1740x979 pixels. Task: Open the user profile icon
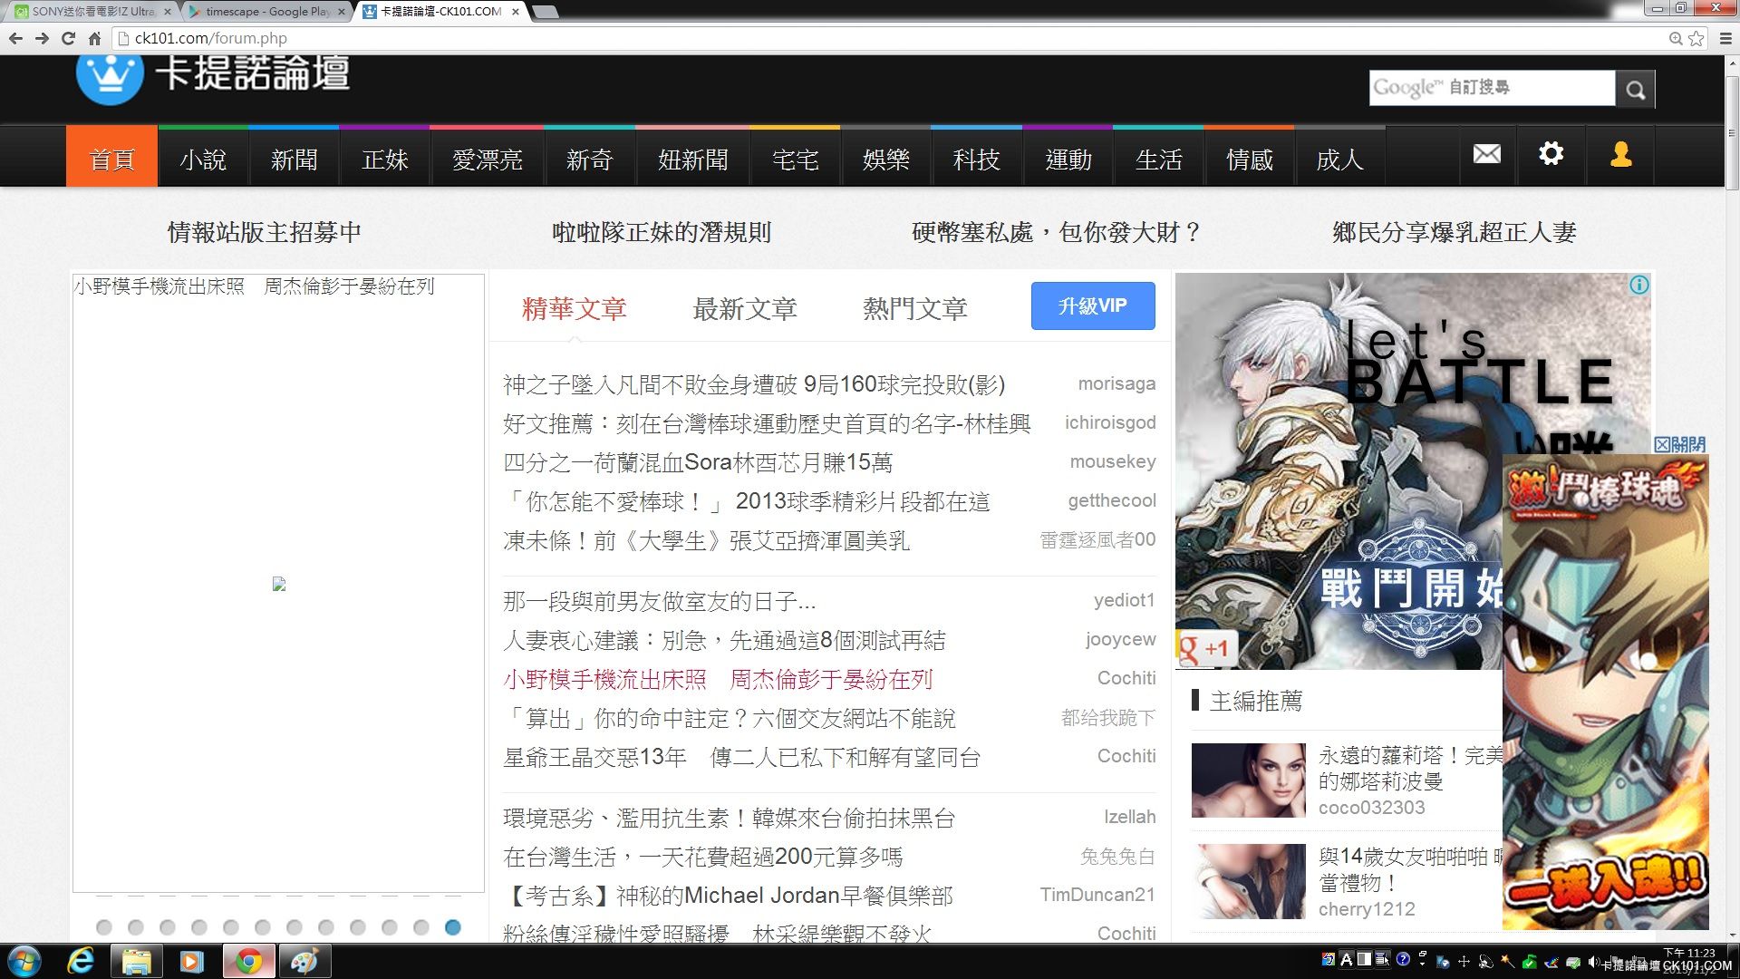pos(1620,154)
